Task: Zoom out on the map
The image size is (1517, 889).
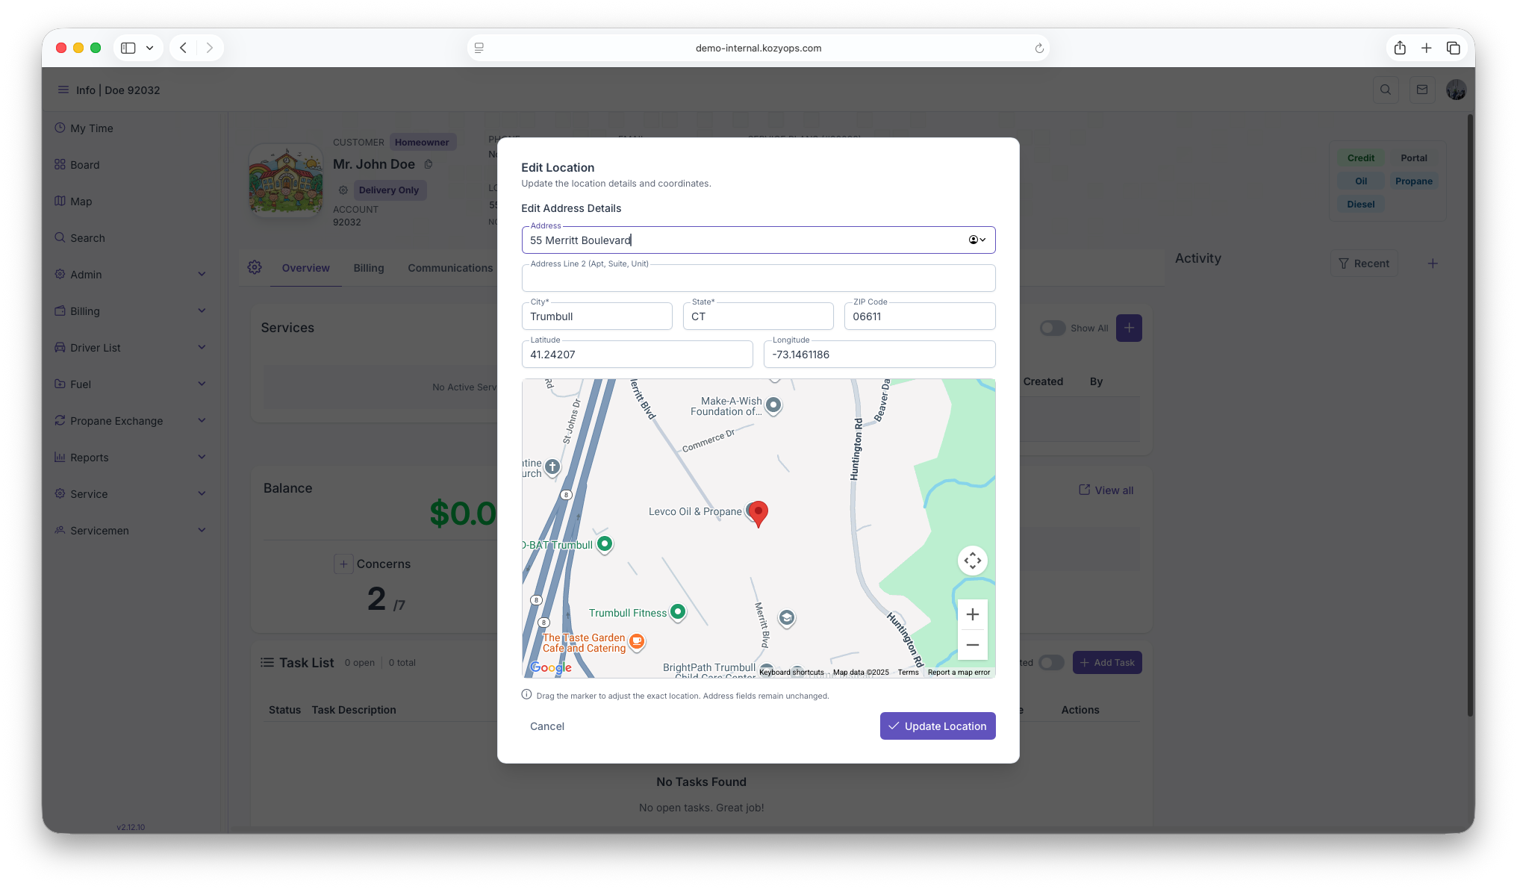Action: point(972,645)
